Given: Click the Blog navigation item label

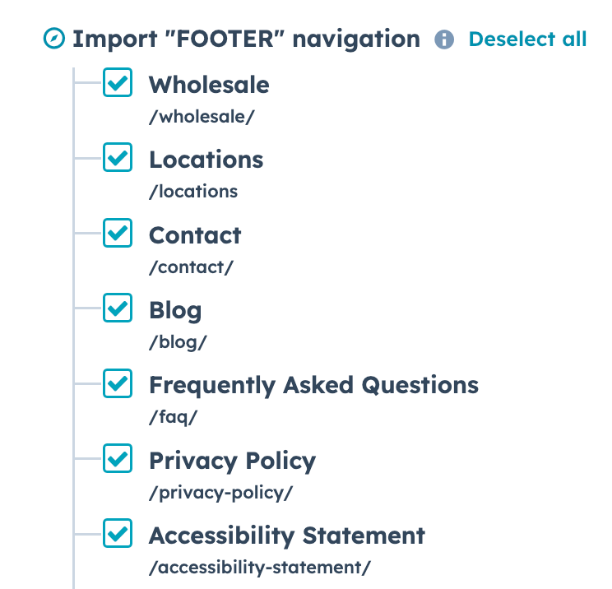Looking at the screenshot, I should tap(175, 310).
